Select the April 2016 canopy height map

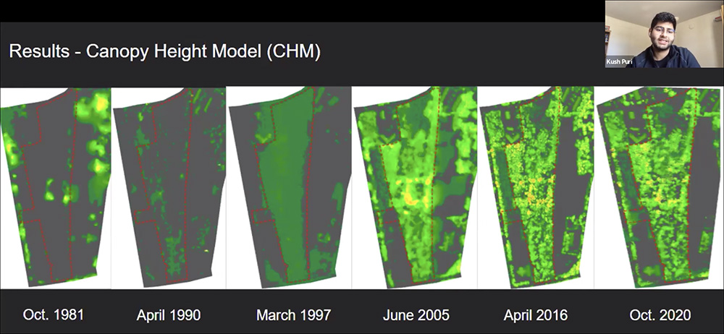(536, 187)
